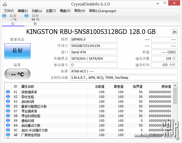Open the 文件(F) menu
The height and width of the screenshot is (143, 182).
click(x=9, y=11)
